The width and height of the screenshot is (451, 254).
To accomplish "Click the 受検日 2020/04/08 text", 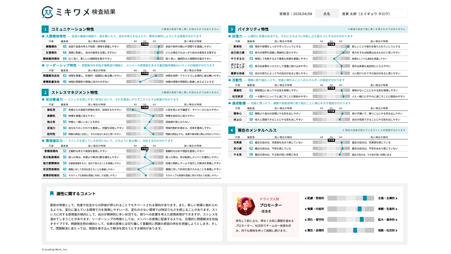I will pos(296,14).
